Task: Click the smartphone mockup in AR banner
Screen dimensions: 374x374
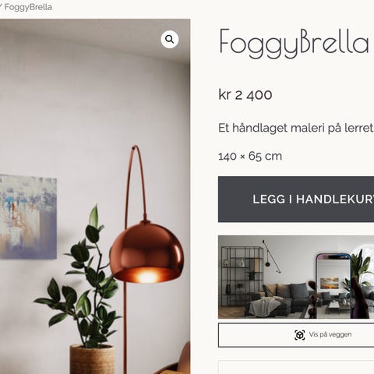Action: tap(333, 286)
